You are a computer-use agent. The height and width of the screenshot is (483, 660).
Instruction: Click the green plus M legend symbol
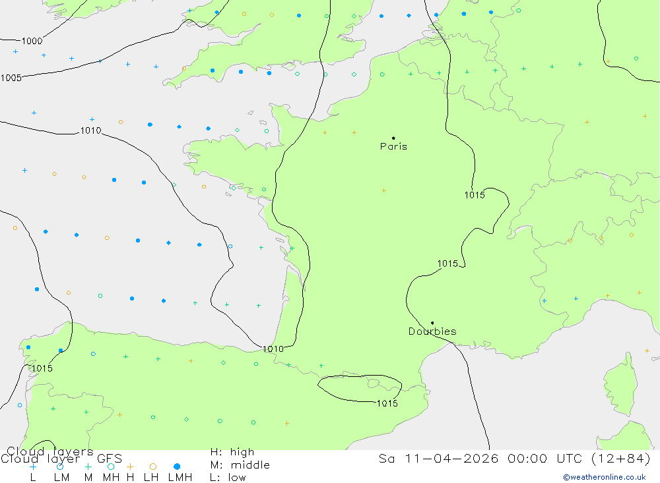coord(88,467)
